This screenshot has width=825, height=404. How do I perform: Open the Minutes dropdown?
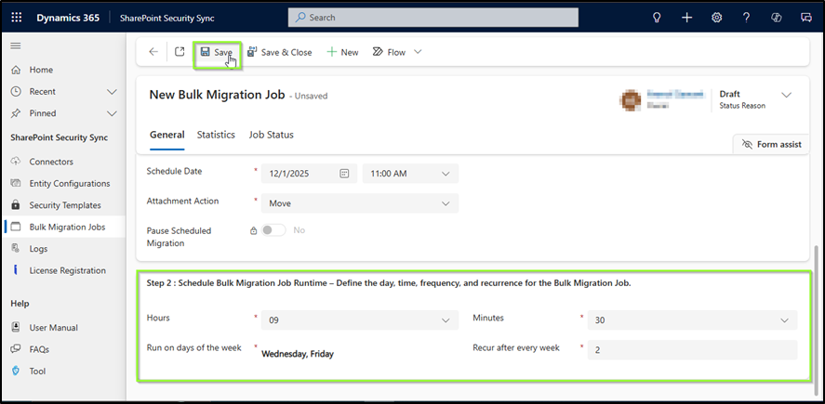pyautogui.click(x=784, y=320)
